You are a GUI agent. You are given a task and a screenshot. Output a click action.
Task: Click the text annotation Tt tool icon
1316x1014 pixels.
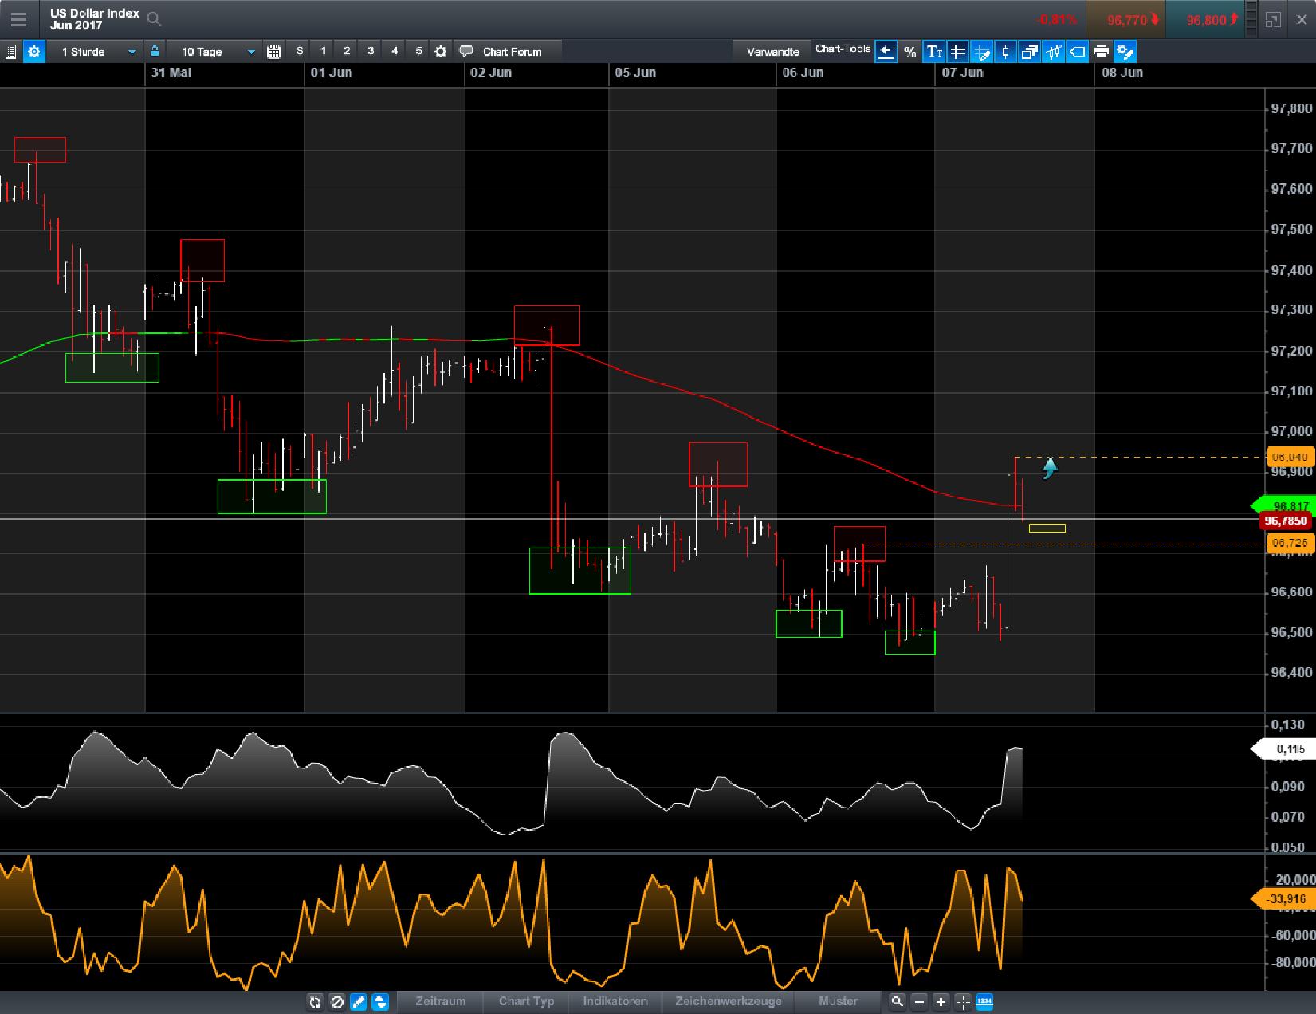933,52
